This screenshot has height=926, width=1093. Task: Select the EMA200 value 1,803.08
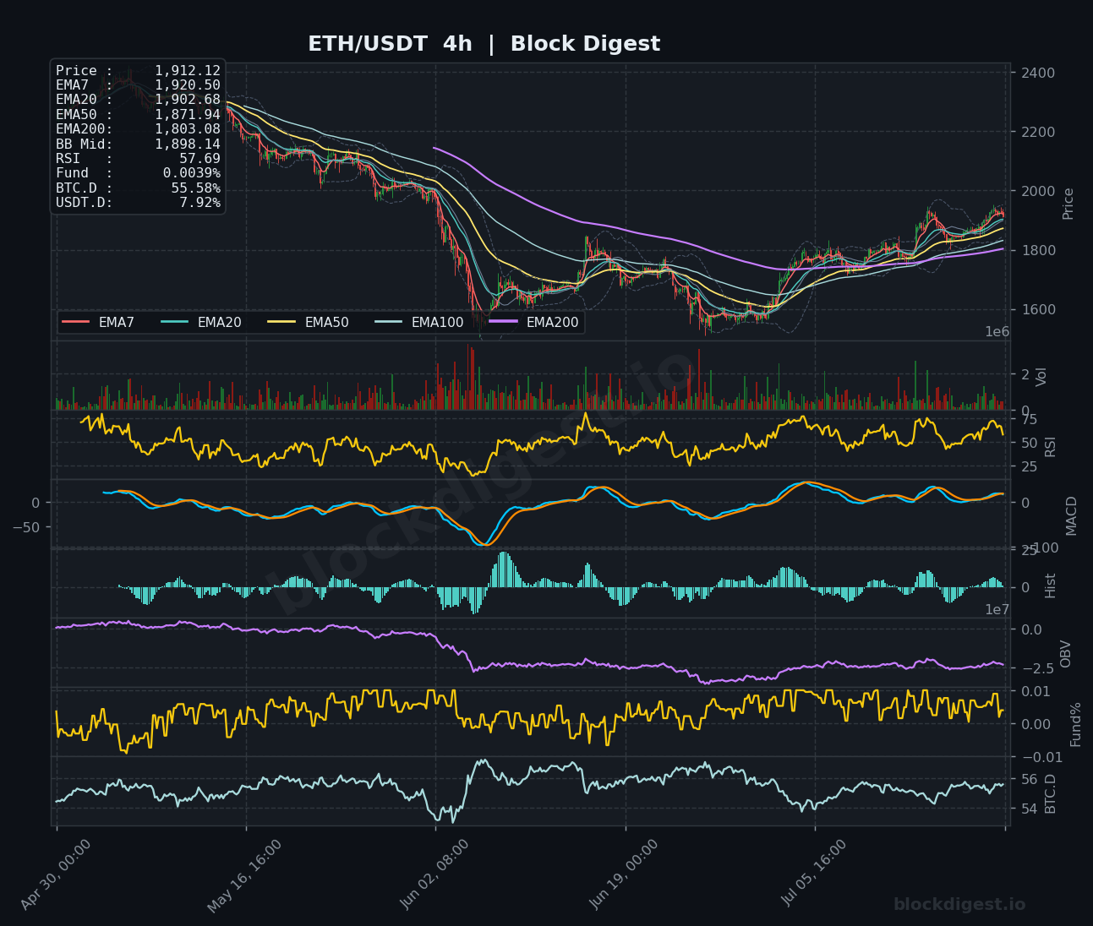coord(188,129)
